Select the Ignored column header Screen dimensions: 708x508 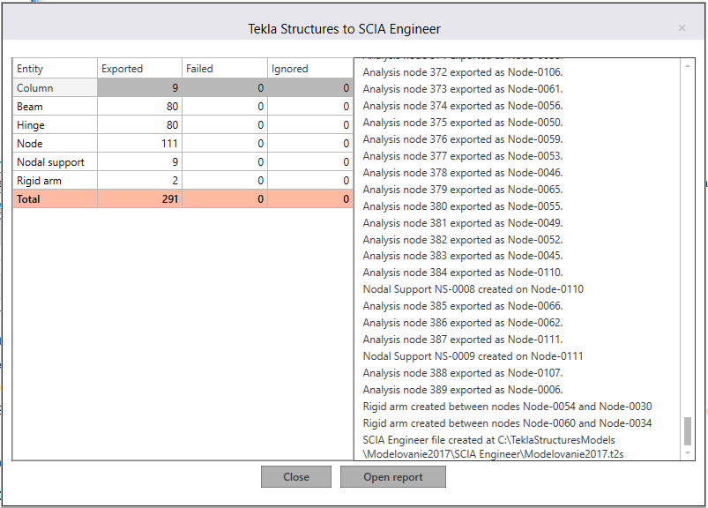coord(310,69)
